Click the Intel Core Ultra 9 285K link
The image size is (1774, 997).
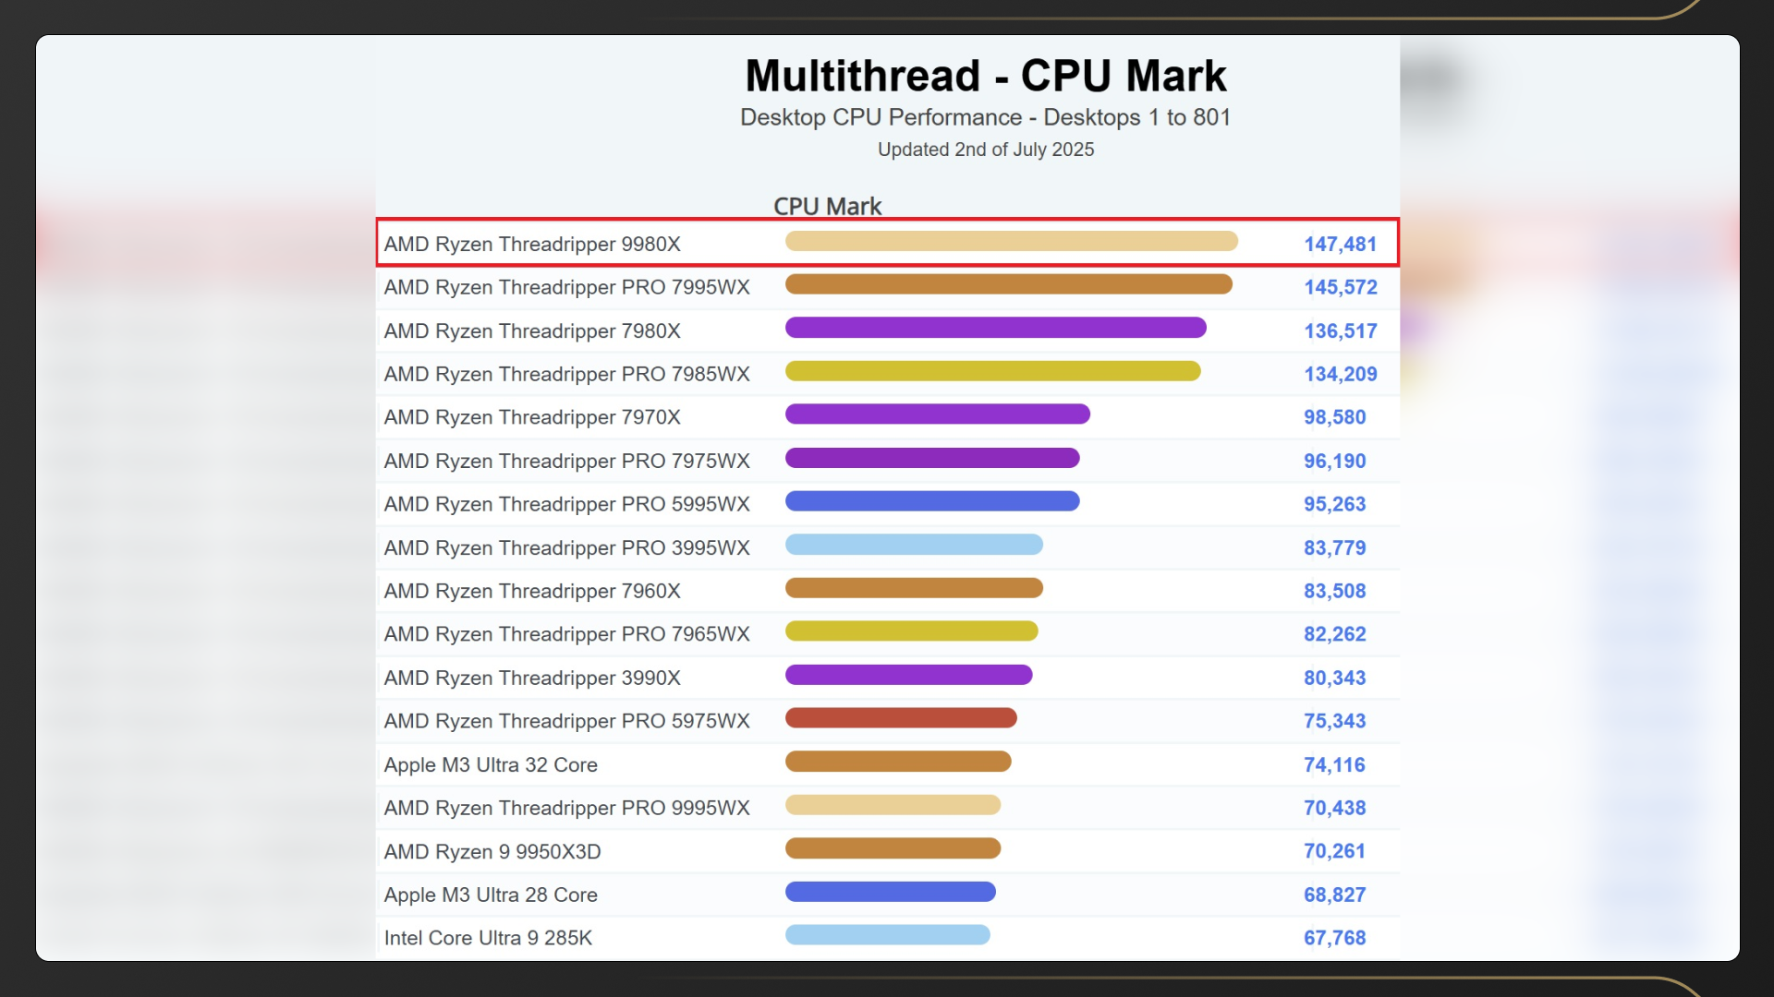[488, 938]
